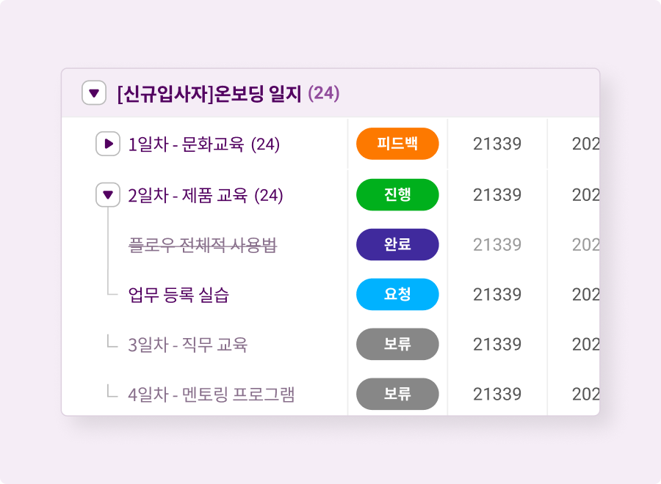Collapse the [신규입사자]온보딩 일지 group
Viewport: 661px width, 484px height.
click(93, 94)
